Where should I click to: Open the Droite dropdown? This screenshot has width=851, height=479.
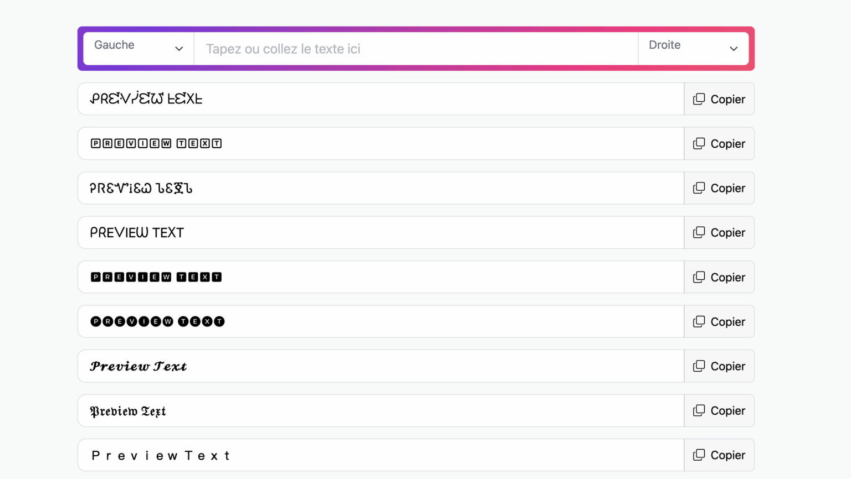pos(693,49)
